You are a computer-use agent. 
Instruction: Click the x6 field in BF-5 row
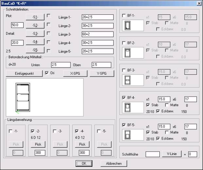click(x=191, y=126)
